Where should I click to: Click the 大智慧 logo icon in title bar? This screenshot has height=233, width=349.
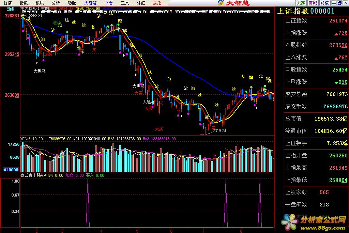(x=221, y=3)
